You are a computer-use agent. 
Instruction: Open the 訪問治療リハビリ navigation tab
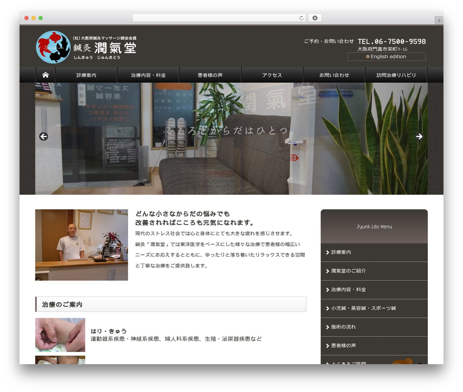pos(396,75)
